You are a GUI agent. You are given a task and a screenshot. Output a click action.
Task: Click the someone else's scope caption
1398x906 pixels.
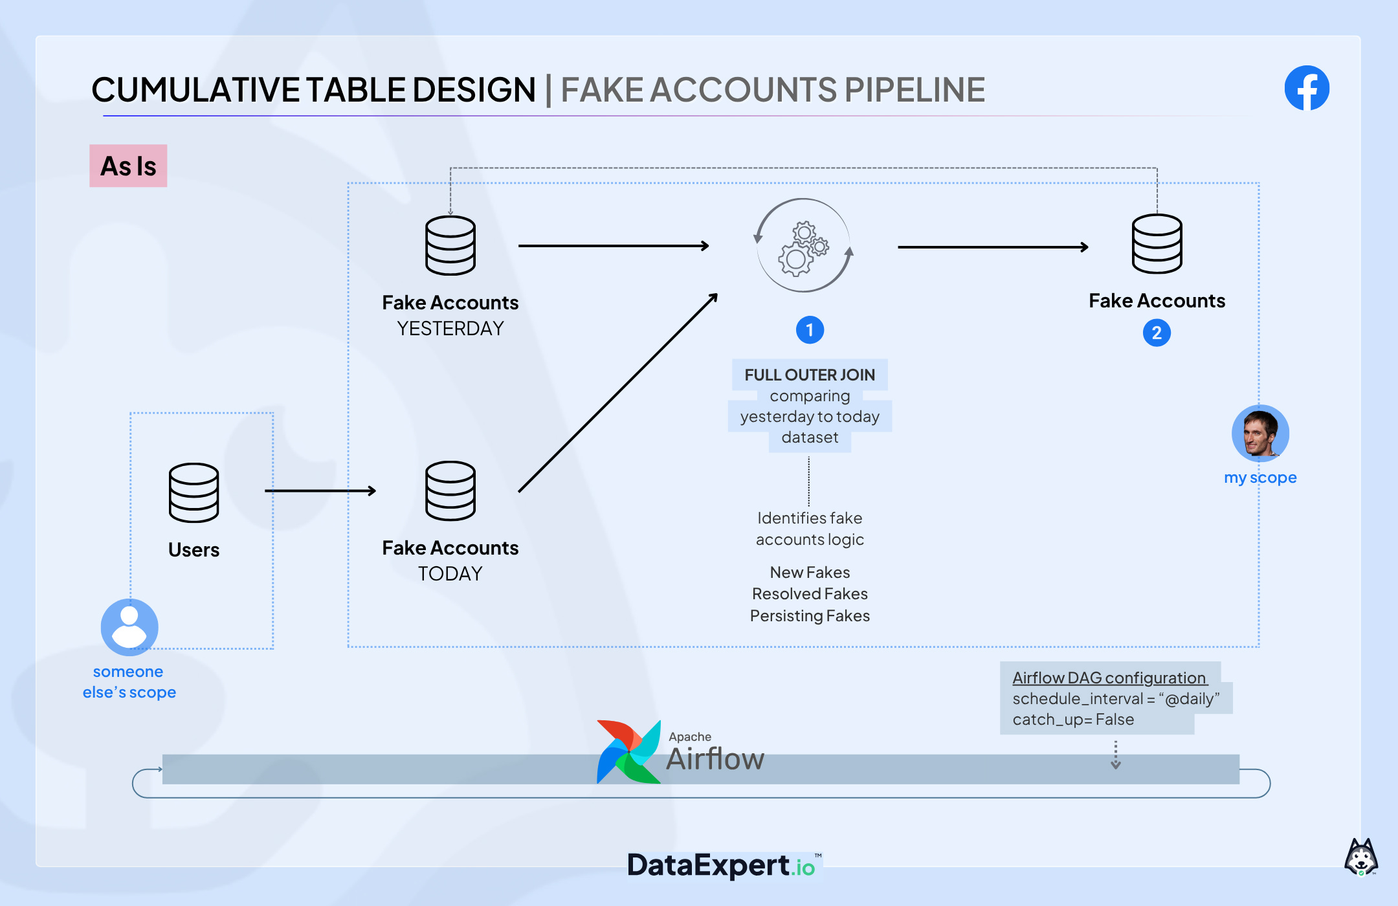(129, 681)
